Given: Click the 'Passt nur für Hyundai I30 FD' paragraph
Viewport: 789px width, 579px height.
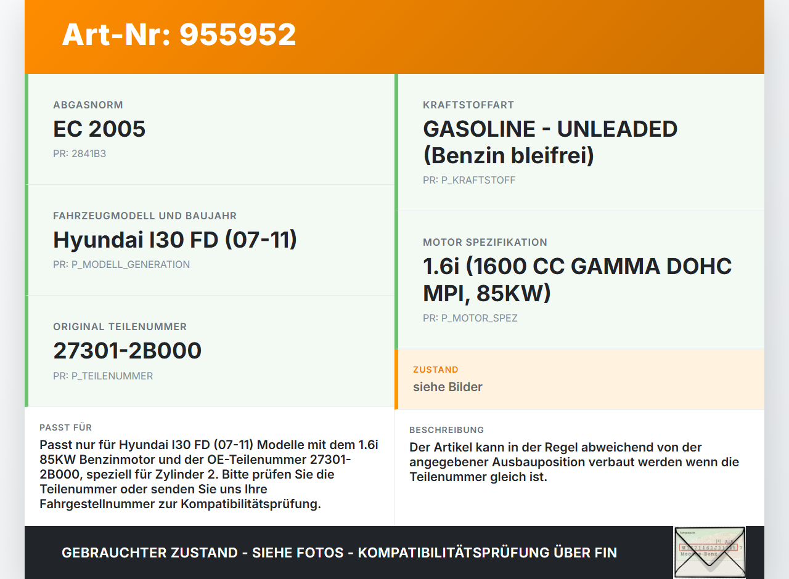Looking at the screenshot, I should [209, 474].
